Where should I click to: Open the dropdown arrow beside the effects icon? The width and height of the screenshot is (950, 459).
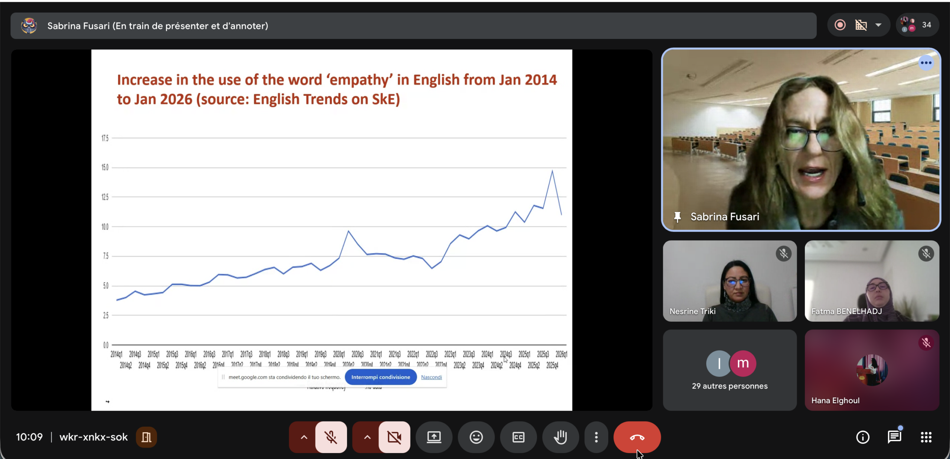tap(878, 25)
